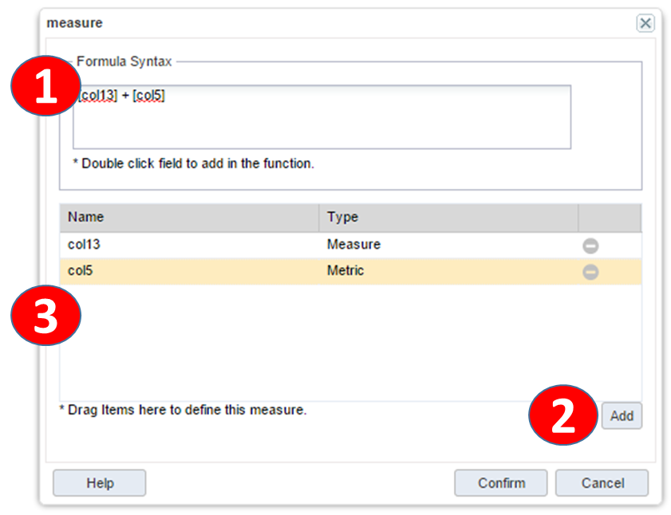
Task: Click the red circle labeled 1
Action: [45, 85]
